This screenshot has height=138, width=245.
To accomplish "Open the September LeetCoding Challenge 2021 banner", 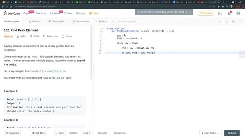I will coord(162,12).
